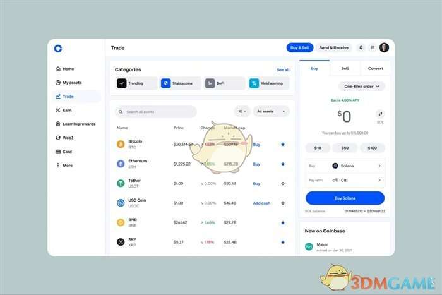Image resolution: width=442 pixels, height=295 pixels.
Task: Select the $100 quick amount
Action: tap(373, 148)
